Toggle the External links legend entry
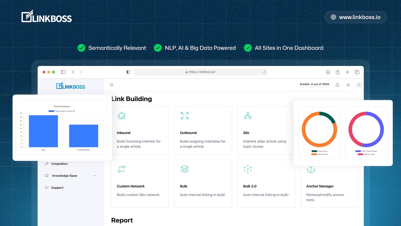Viewport: 401px width, 226px height. [319, 154]
